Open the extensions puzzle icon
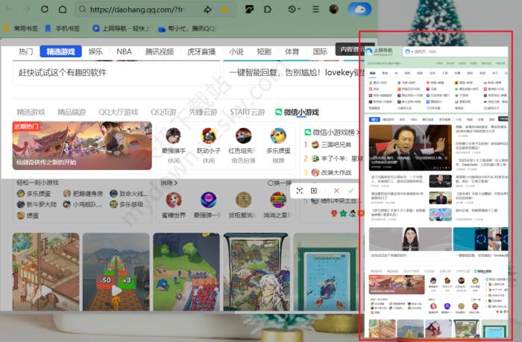The height and width of the screenshot is (342, 522). tap(268, 10)
